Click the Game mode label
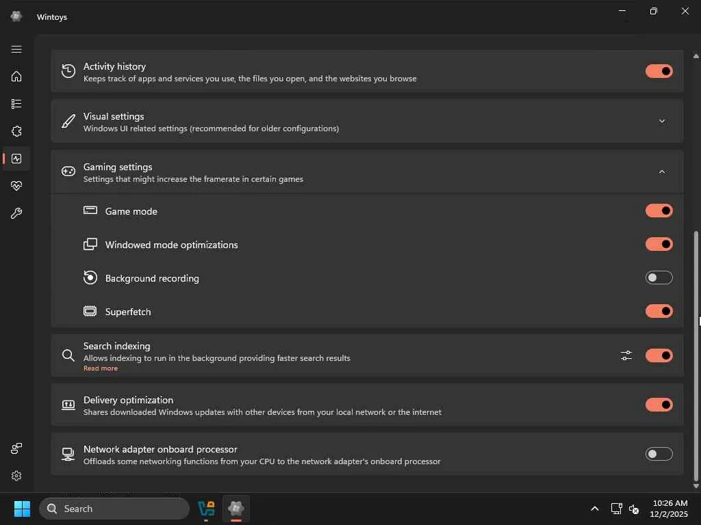This screenshot has width=701, height=525. pos(131,211)
